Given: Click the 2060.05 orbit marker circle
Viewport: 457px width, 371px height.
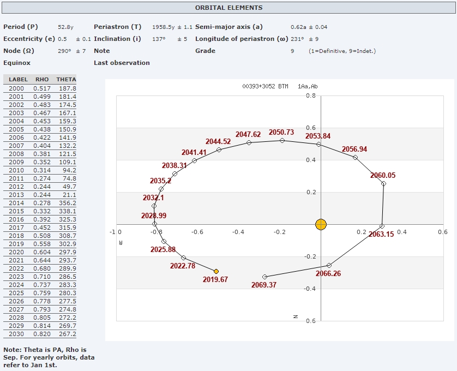Looking at the screenshot, I should pyautogui.click(x=383, y=183).
